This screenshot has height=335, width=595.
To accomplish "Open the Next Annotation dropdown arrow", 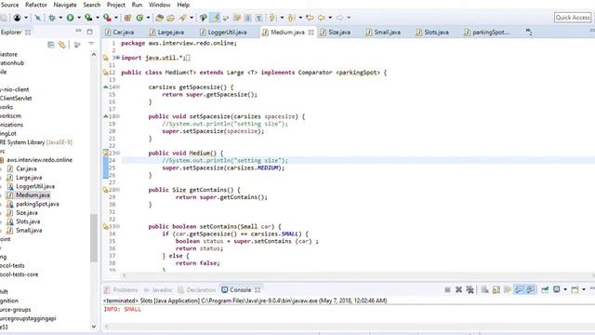I will tap(282, 18).
